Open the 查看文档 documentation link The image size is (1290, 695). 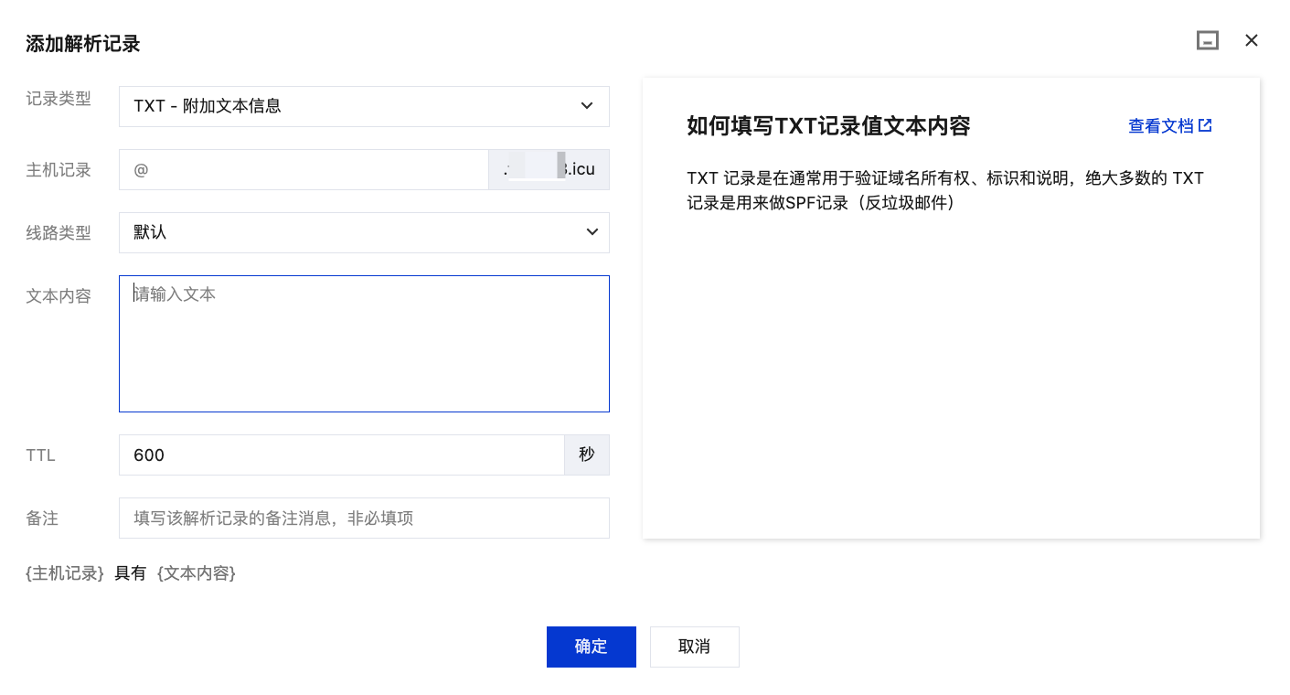pyautogui.click(x=1161, y=126)
